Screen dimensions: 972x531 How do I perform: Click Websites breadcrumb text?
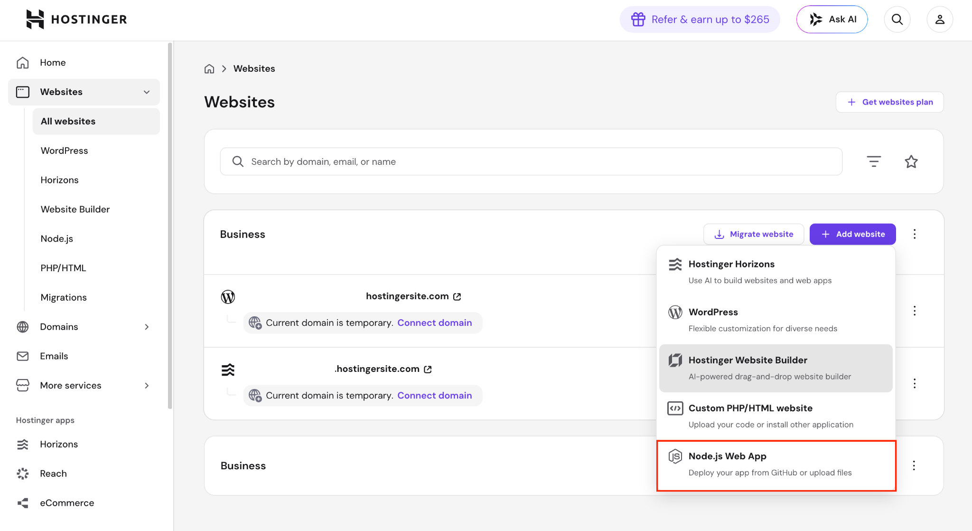click(x=254, y=69)
